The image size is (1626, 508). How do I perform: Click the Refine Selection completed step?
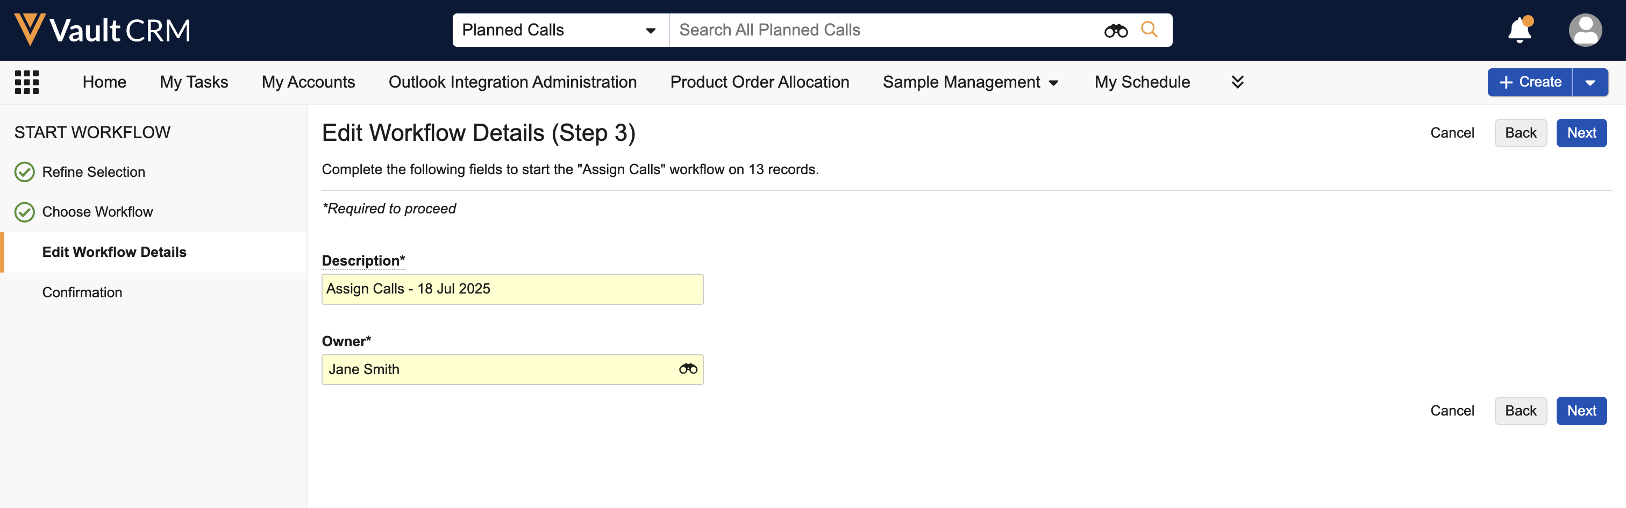[94, 171]
